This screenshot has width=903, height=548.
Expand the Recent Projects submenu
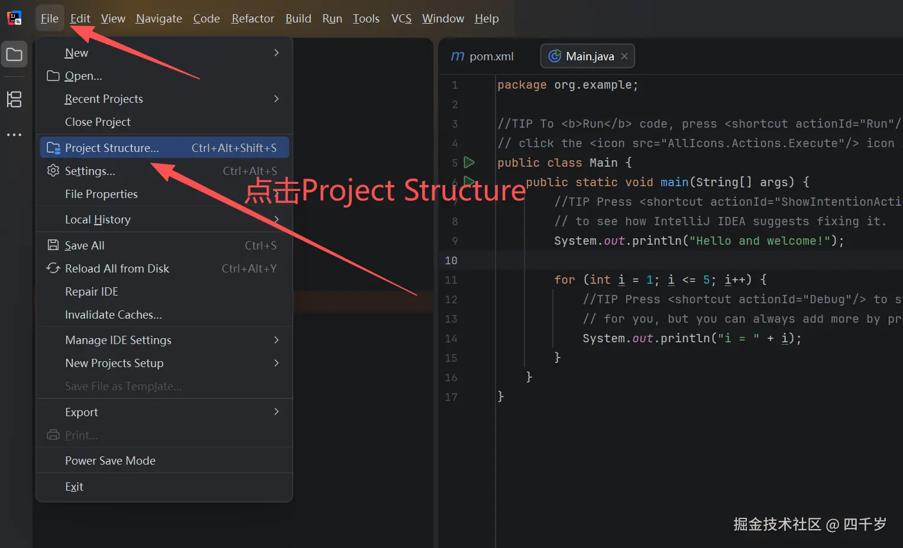[x=103, y=99]
